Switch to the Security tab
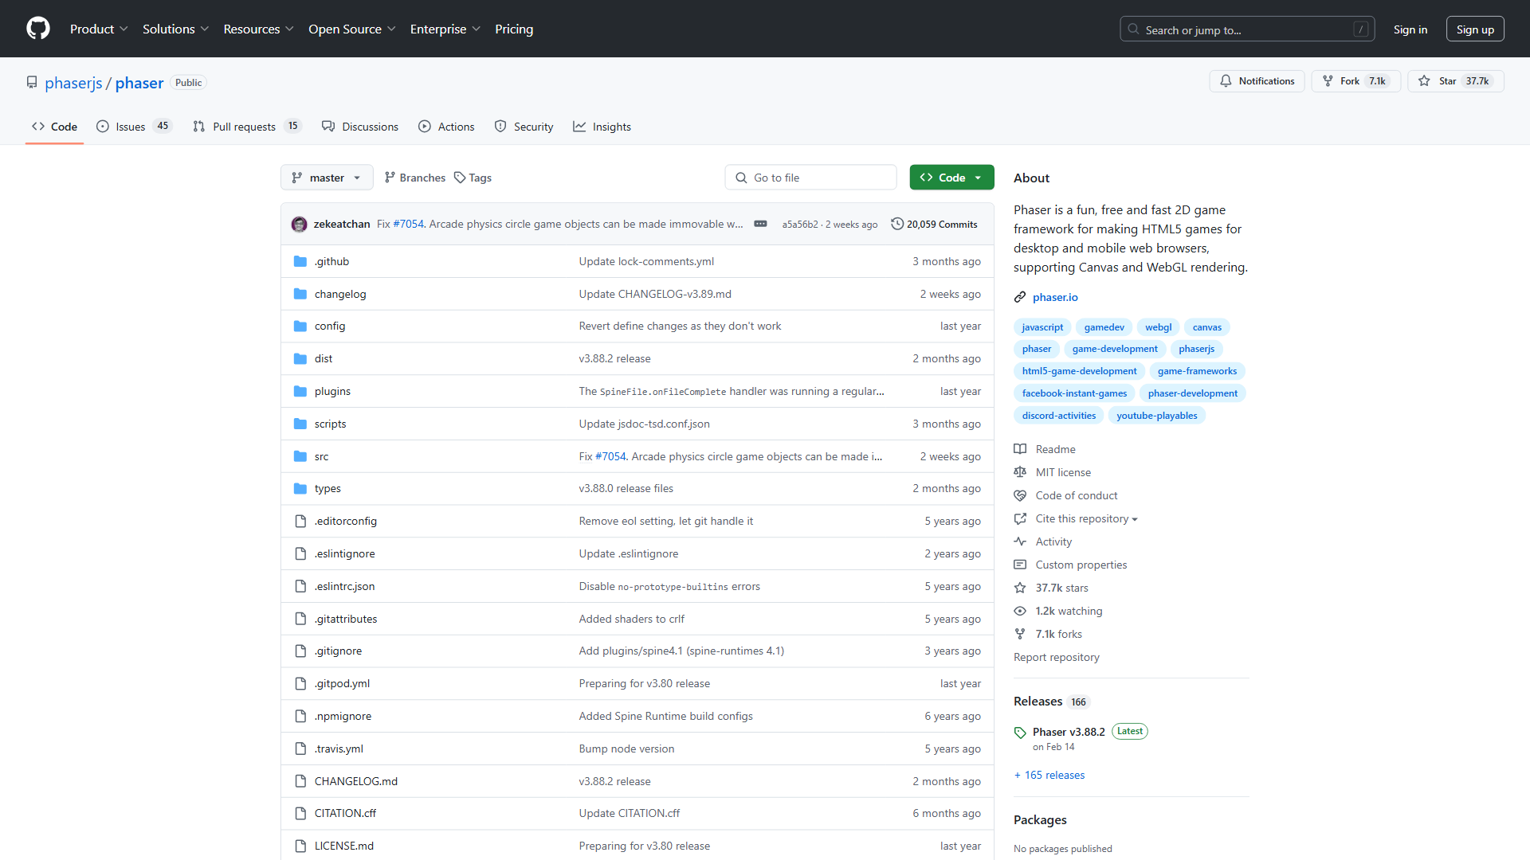Screen dimensions: 1530x860 [524, 127]
